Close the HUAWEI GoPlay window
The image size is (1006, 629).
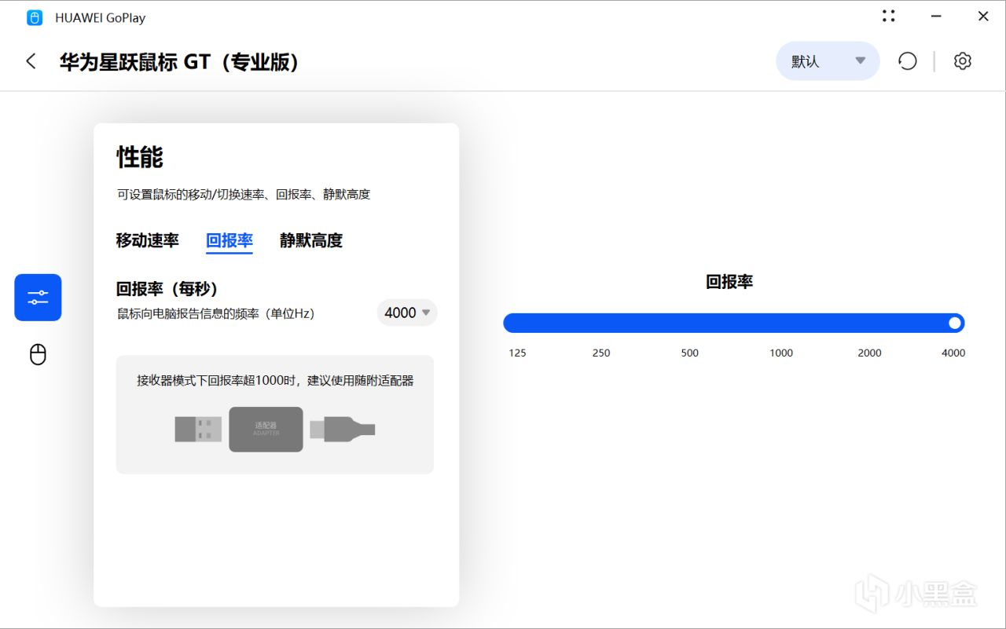coord(983,16)
